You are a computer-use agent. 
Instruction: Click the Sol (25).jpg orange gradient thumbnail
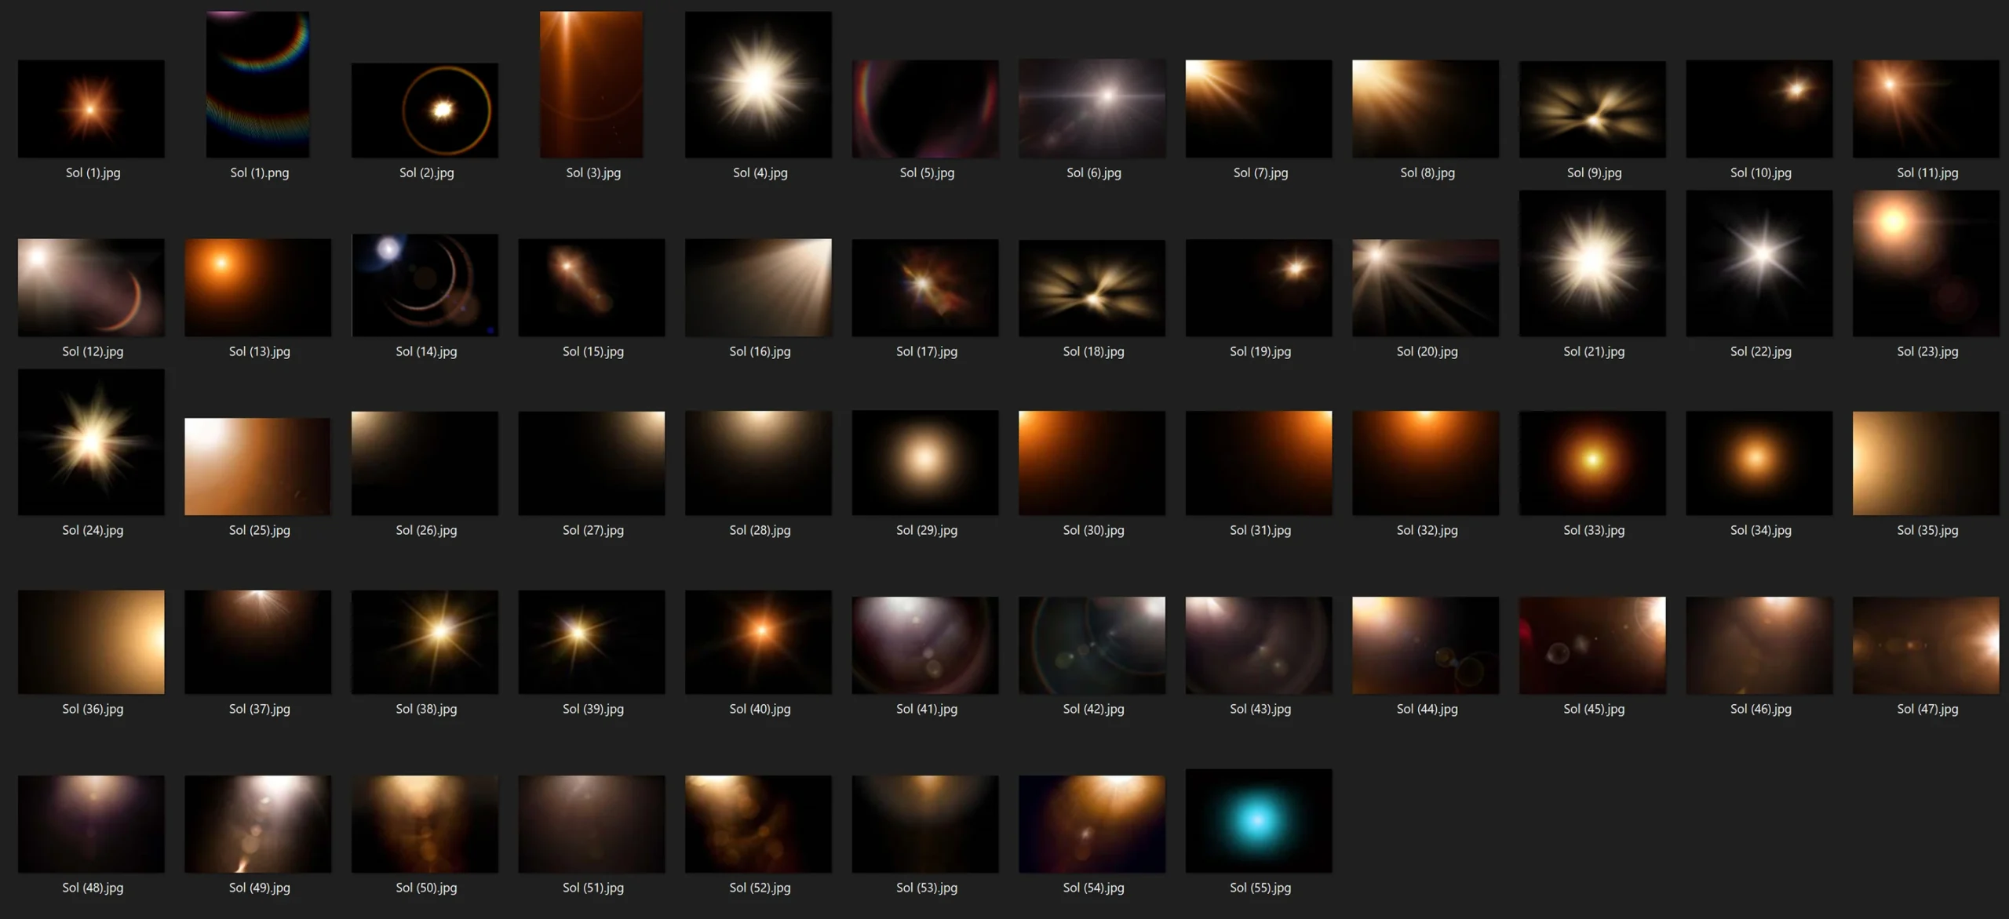(257, 466)
